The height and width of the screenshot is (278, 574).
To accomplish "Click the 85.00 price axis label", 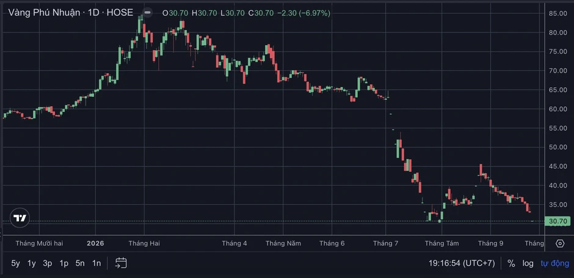I will 558,13.
